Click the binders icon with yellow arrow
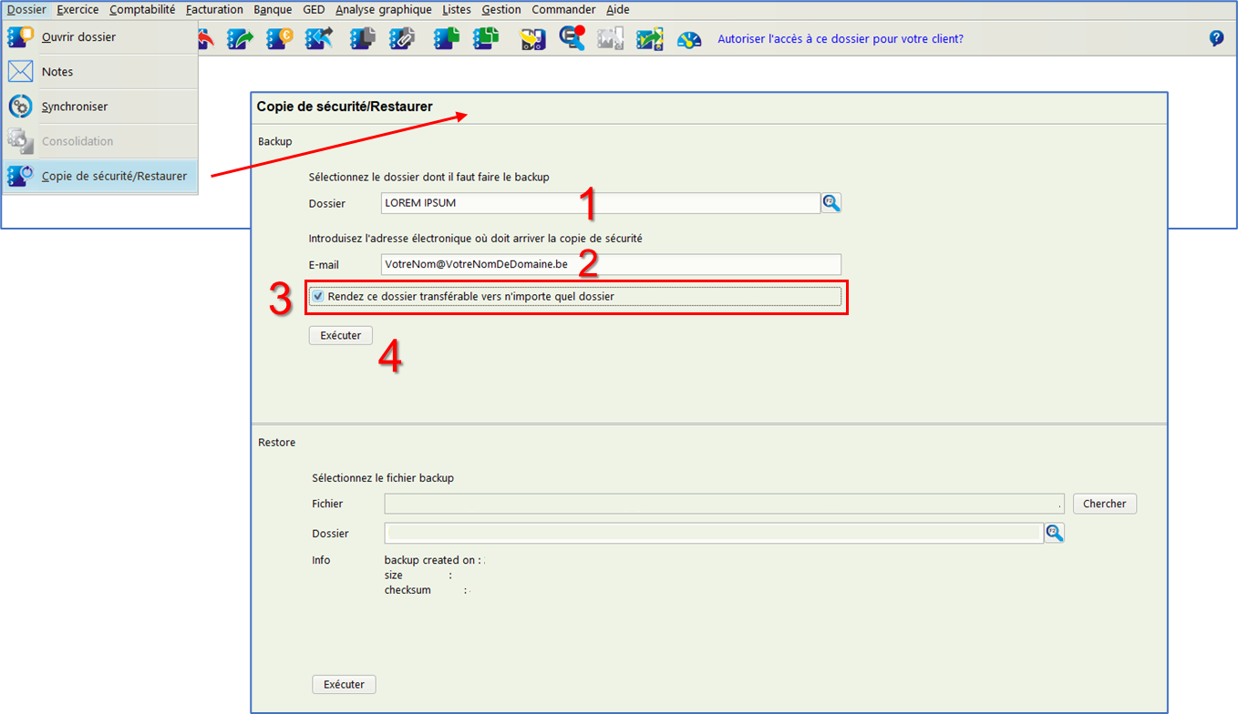The width and height of the screenshot is (1238, 714). point(532,38)
